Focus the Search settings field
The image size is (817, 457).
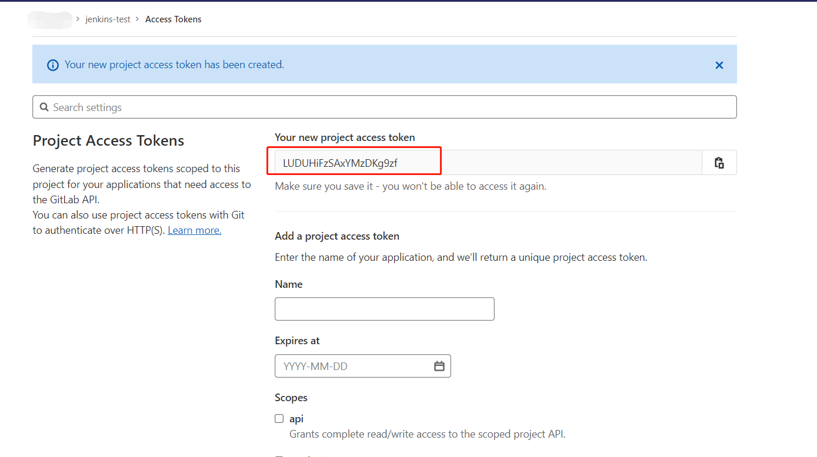384,107
